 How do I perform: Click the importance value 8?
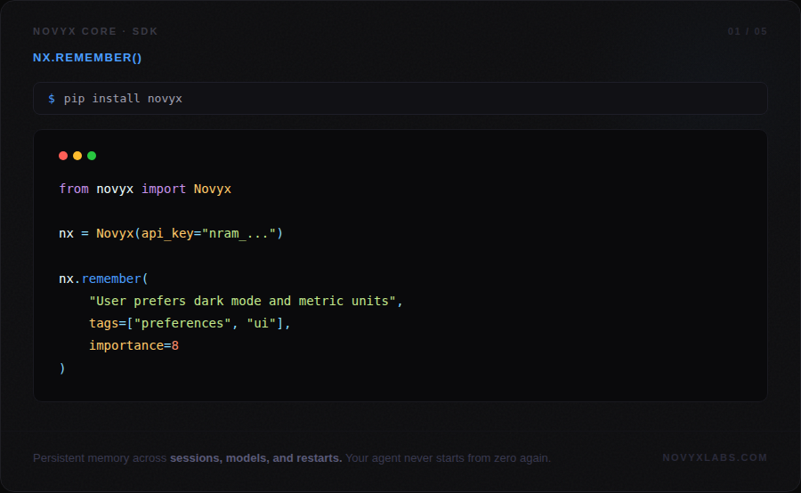tap(175, 345)
